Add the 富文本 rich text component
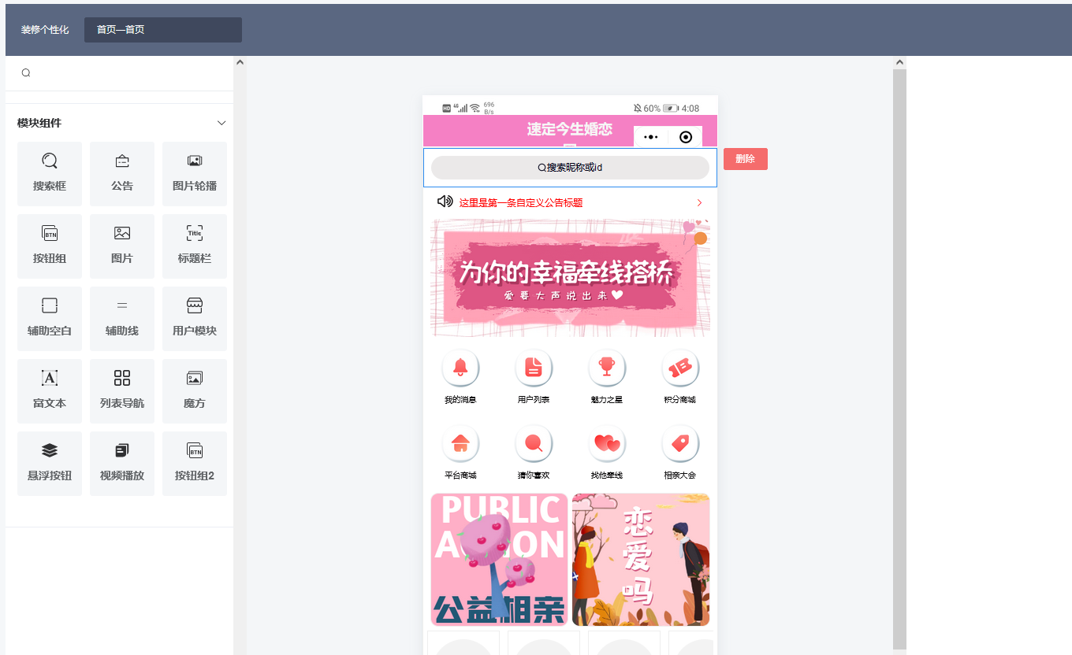Image resolution: width=1072 pixels, height=655 pixels. tap(50, 391)
